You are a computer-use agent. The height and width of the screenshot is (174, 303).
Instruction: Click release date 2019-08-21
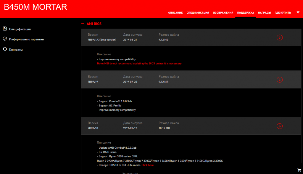point(130,40)
